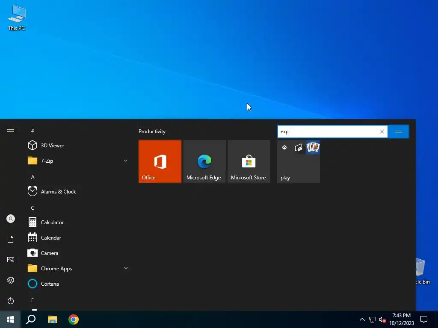Image resolution: width=438 pixels, height=328 pixels.
Task: Expand the Chrome Apps chevron
Action: pos(126,268)
